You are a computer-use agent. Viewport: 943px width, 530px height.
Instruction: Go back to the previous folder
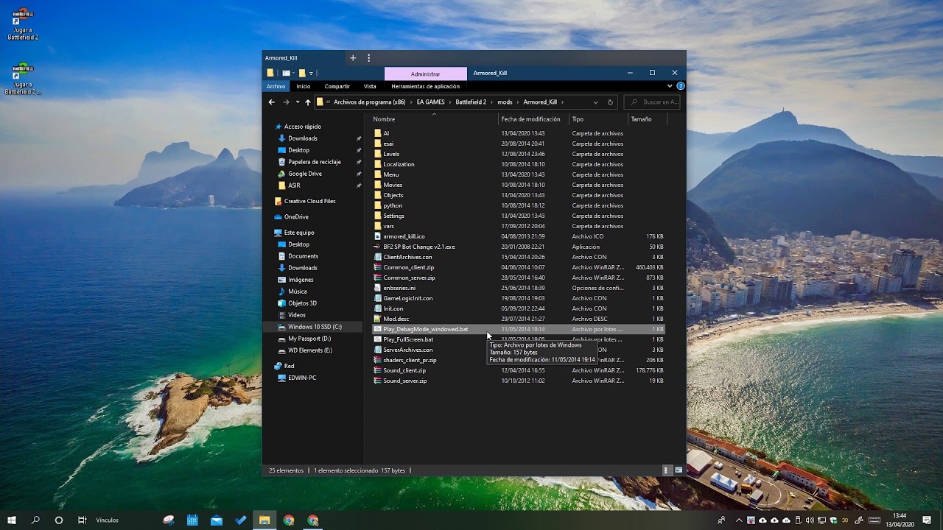pyautogui.click(x=272, y=102)
